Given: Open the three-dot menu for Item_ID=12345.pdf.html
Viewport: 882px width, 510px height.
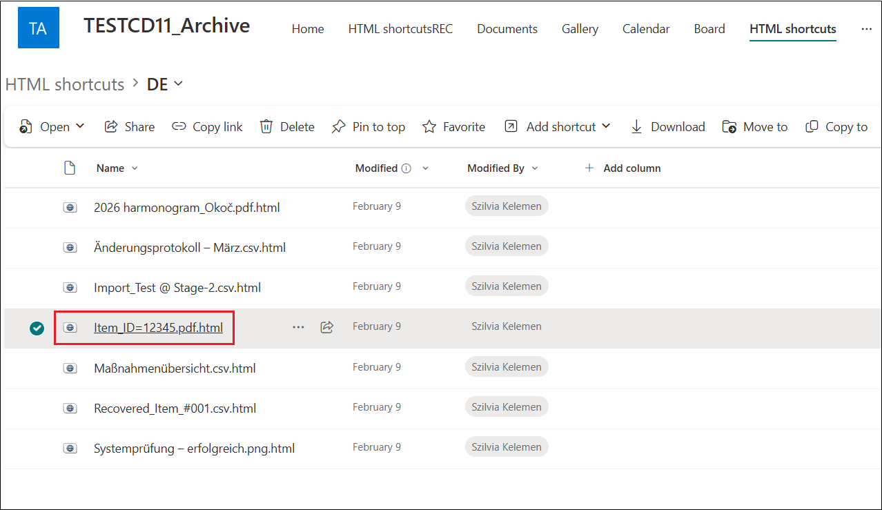Looking at the screenshot, I should click(x=298, y=327).
